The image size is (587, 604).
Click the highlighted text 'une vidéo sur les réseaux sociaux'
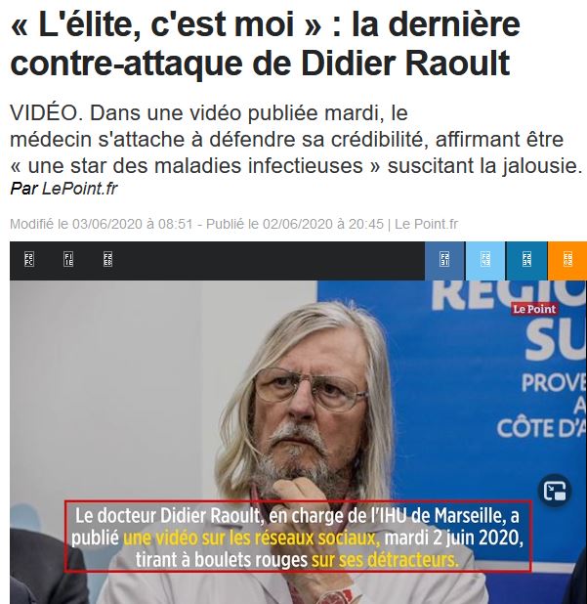point(251,539)
